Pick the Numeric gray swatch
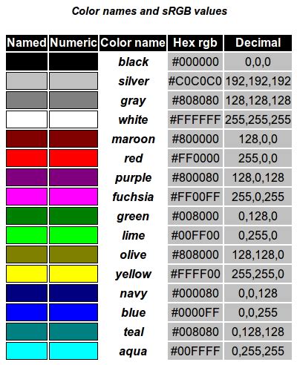Image resolution: width=297 pixels, height=365 pixels. tap(74, 100)
